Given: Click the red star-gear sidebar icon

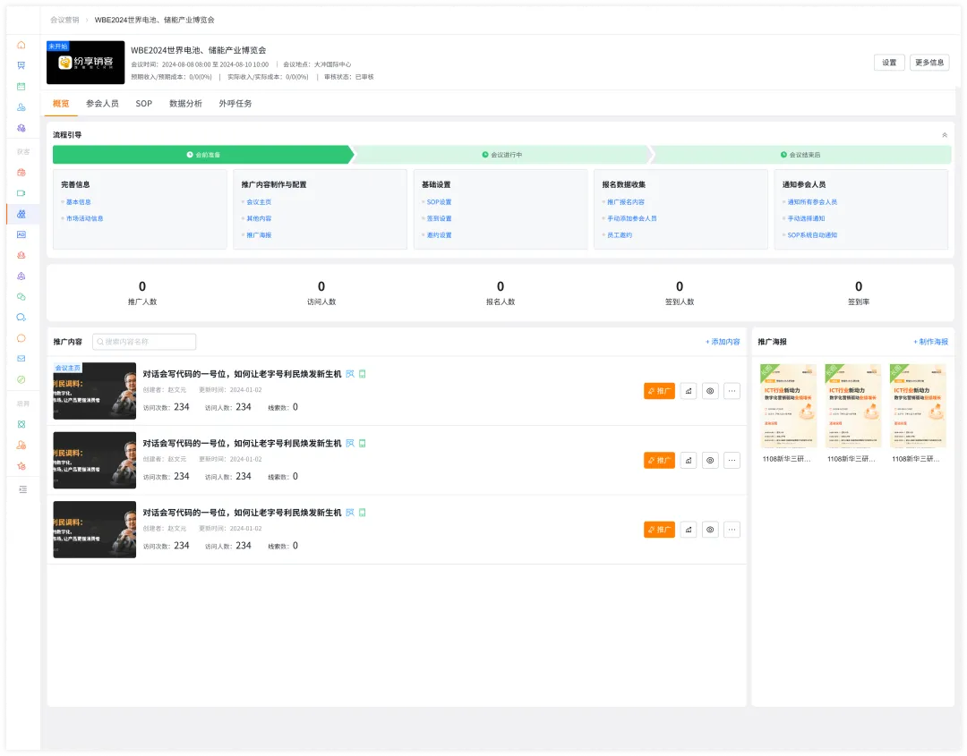Looking at the screenshot, I should tap(21, 466).
